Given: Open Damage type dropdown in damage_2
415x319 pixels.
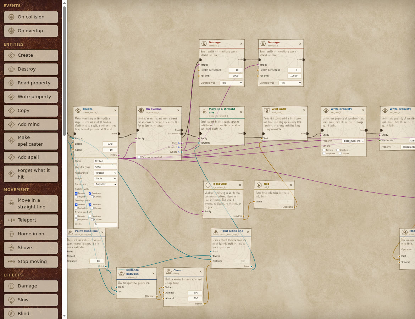Looking at the screenshot, I should [290, 83].
